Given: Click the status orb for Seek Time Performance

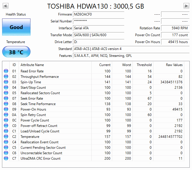Looking at the screenshot, I should click(6, 104).
